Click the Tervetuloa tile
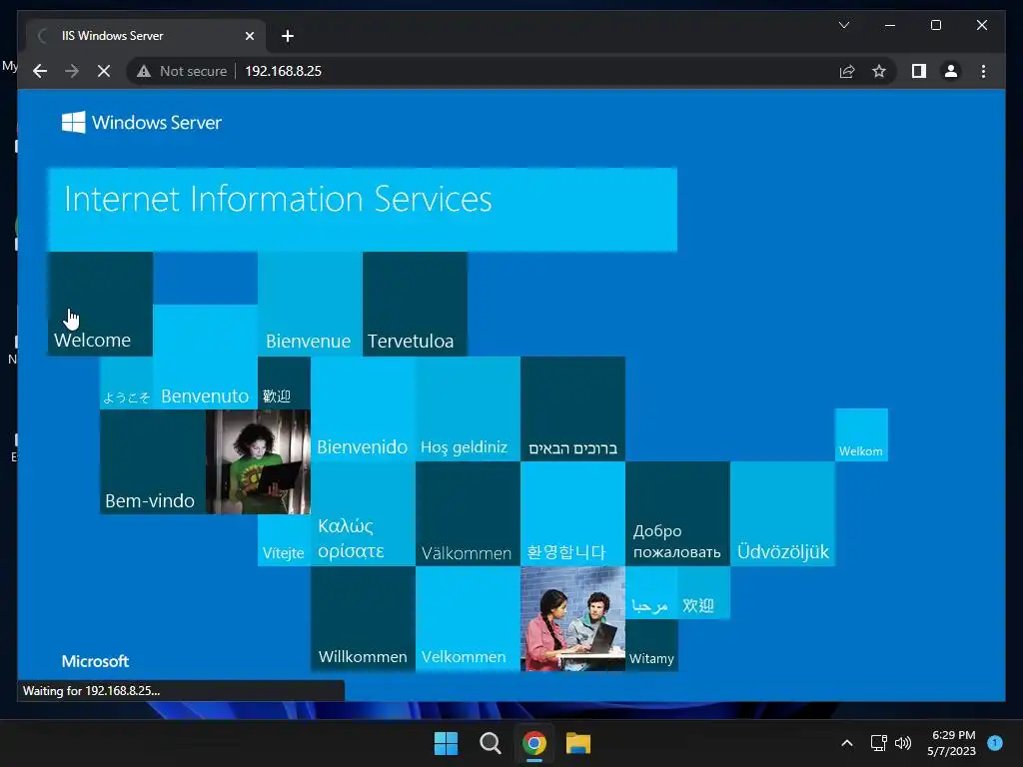Screen dimensions: 1023x767 coord(415,304)
